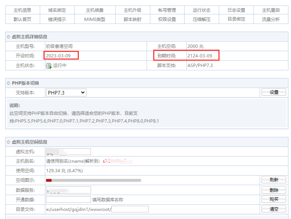Open the 主机信息 tab
This screenshot has width=291, height=219.
22,10
